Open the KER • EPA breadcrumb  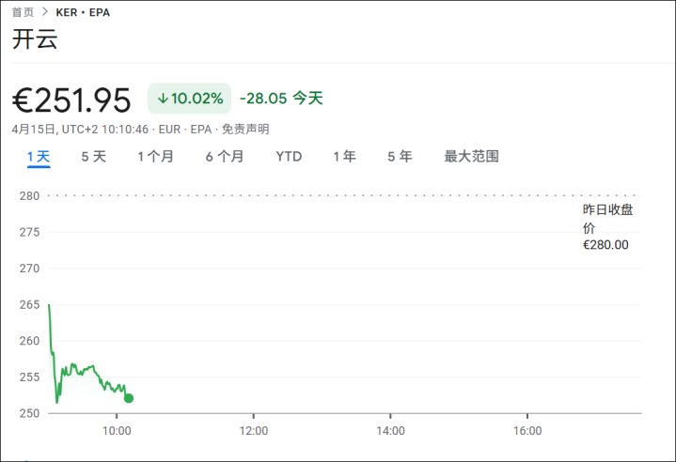(x=83, y=13)
